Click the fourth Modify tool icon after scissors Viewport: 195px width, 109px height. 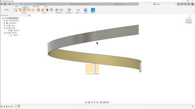point(51,10)
